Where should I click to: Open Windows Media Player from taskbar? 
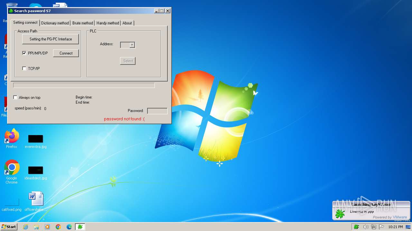coord(47,227)
